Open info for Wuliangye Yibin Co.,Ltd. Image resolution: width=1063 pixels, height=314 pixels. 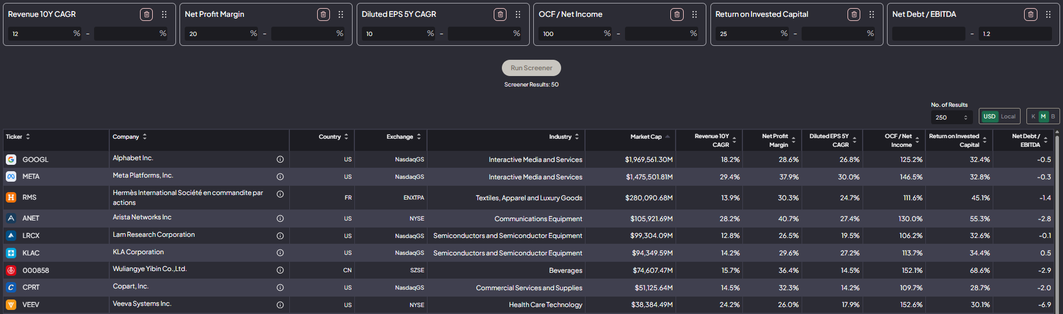pos(280,270)
